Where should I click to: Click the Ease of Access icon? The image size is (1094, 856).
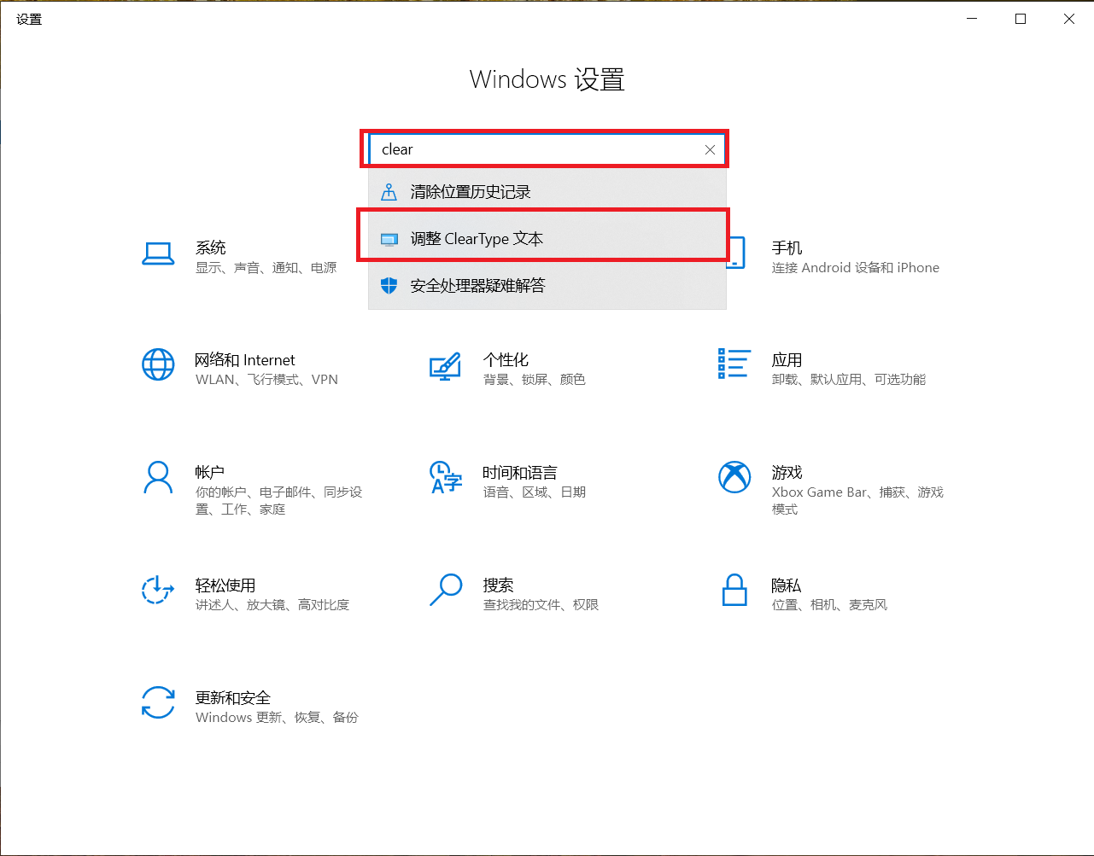tap(158, 590)
